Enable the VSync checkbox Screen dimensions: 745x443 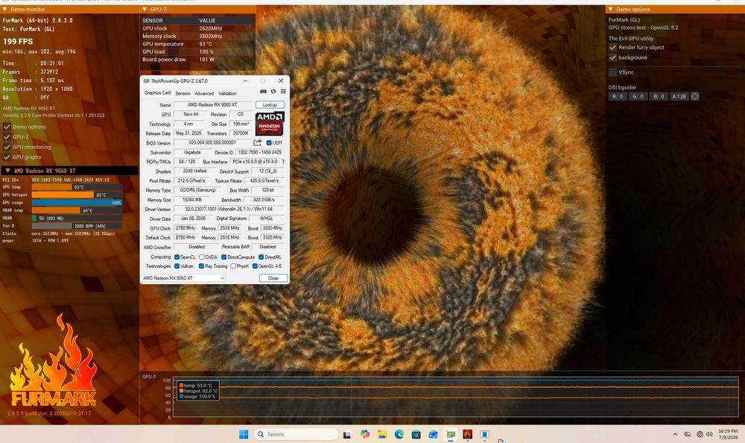pos(613,72)
